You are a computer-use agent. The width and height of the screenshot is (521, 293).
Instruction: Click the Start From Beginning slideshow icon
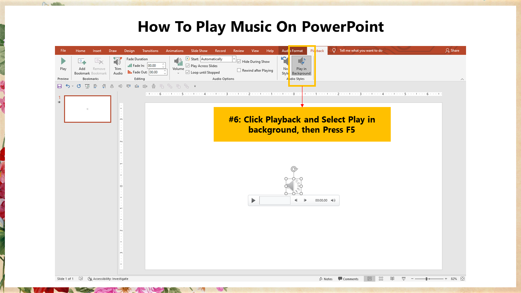coord(87,86)
